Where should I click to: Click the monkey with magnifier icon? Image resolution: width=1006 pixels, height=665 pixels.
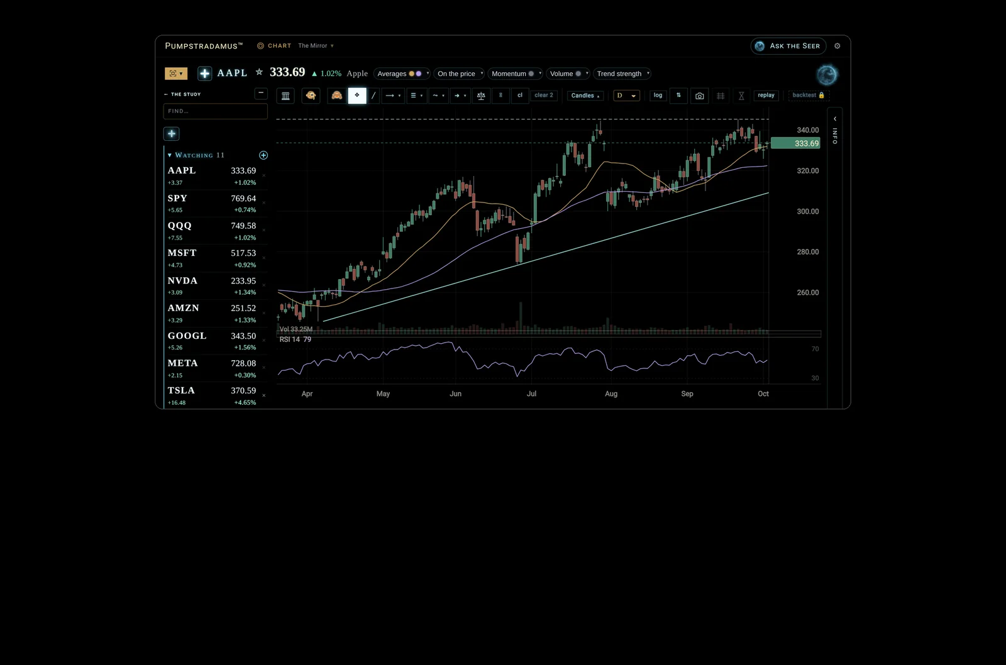[x=311, y=96]
